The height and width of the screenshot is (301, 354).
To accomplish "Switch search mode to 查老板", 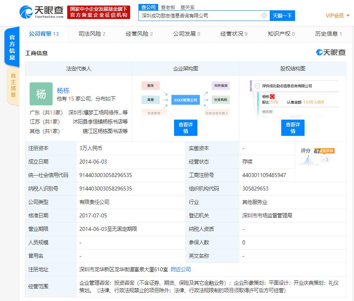I will pyautogui.click(x=168, y=7).
